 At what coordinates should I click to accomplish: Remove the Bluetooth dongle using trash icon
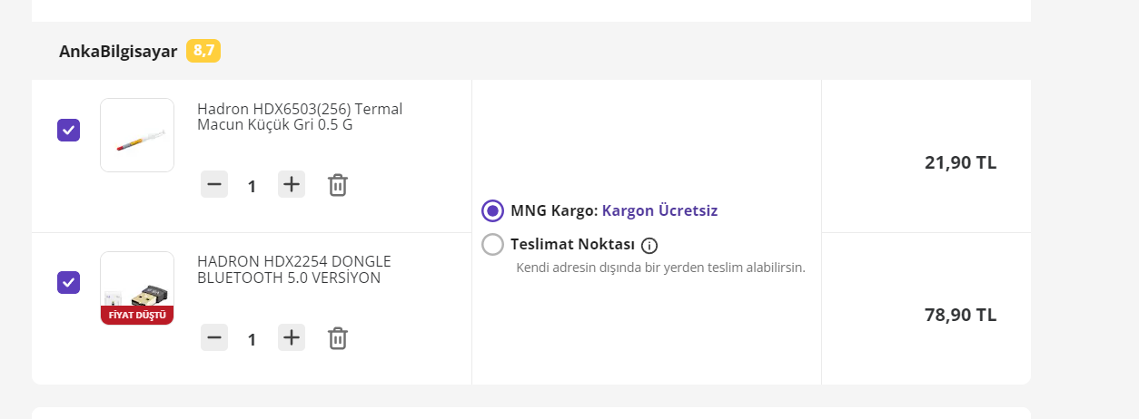point(338,338)
